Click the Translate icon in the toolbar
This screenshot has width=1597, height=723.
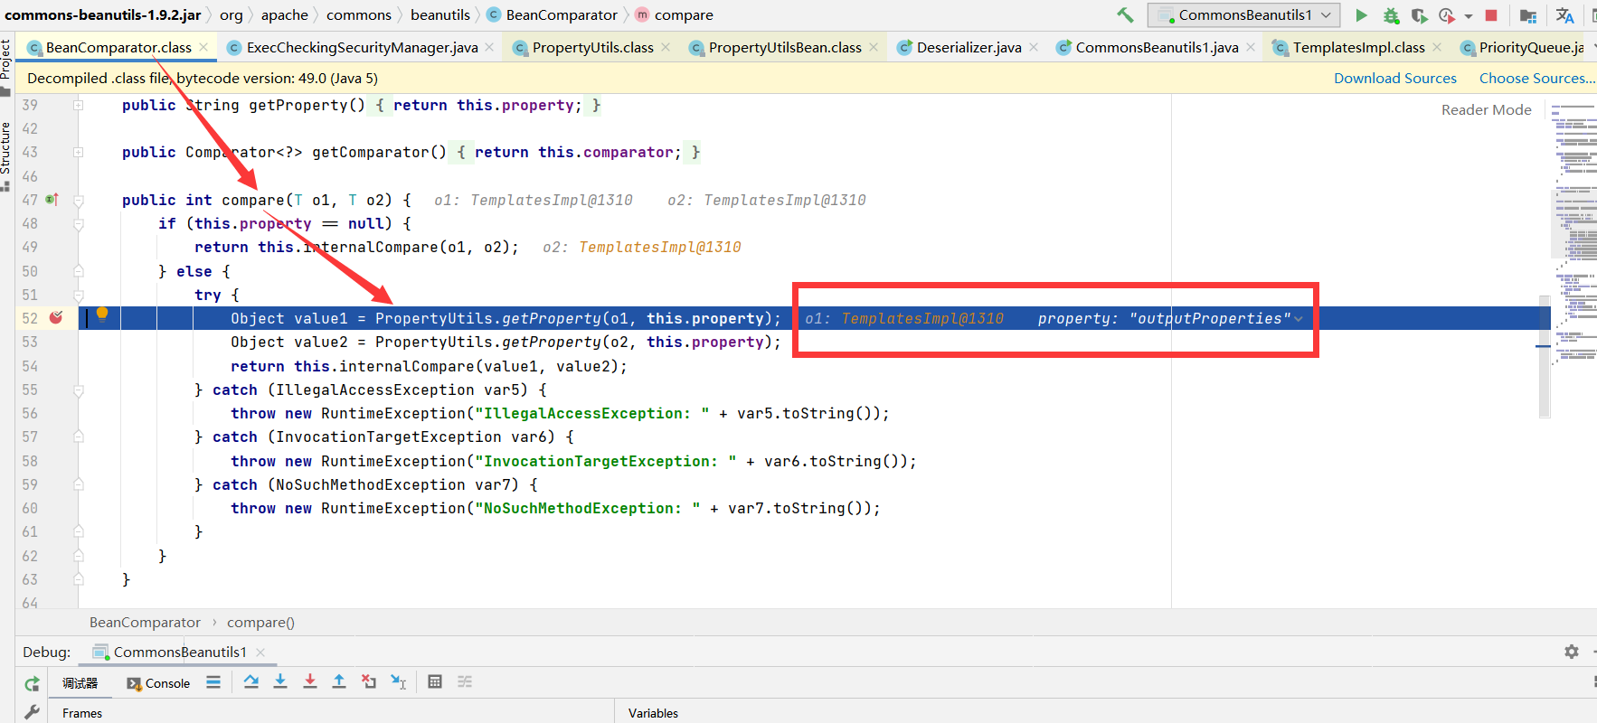(1565, 15)
